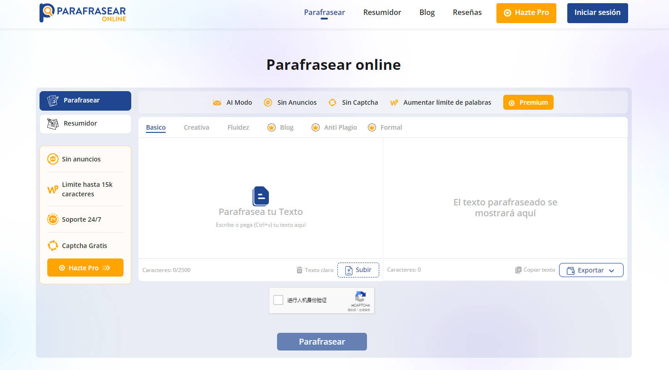
Task: Click the crown icon on Premium button
Action: pyautogui.click(x=511, y=102)
